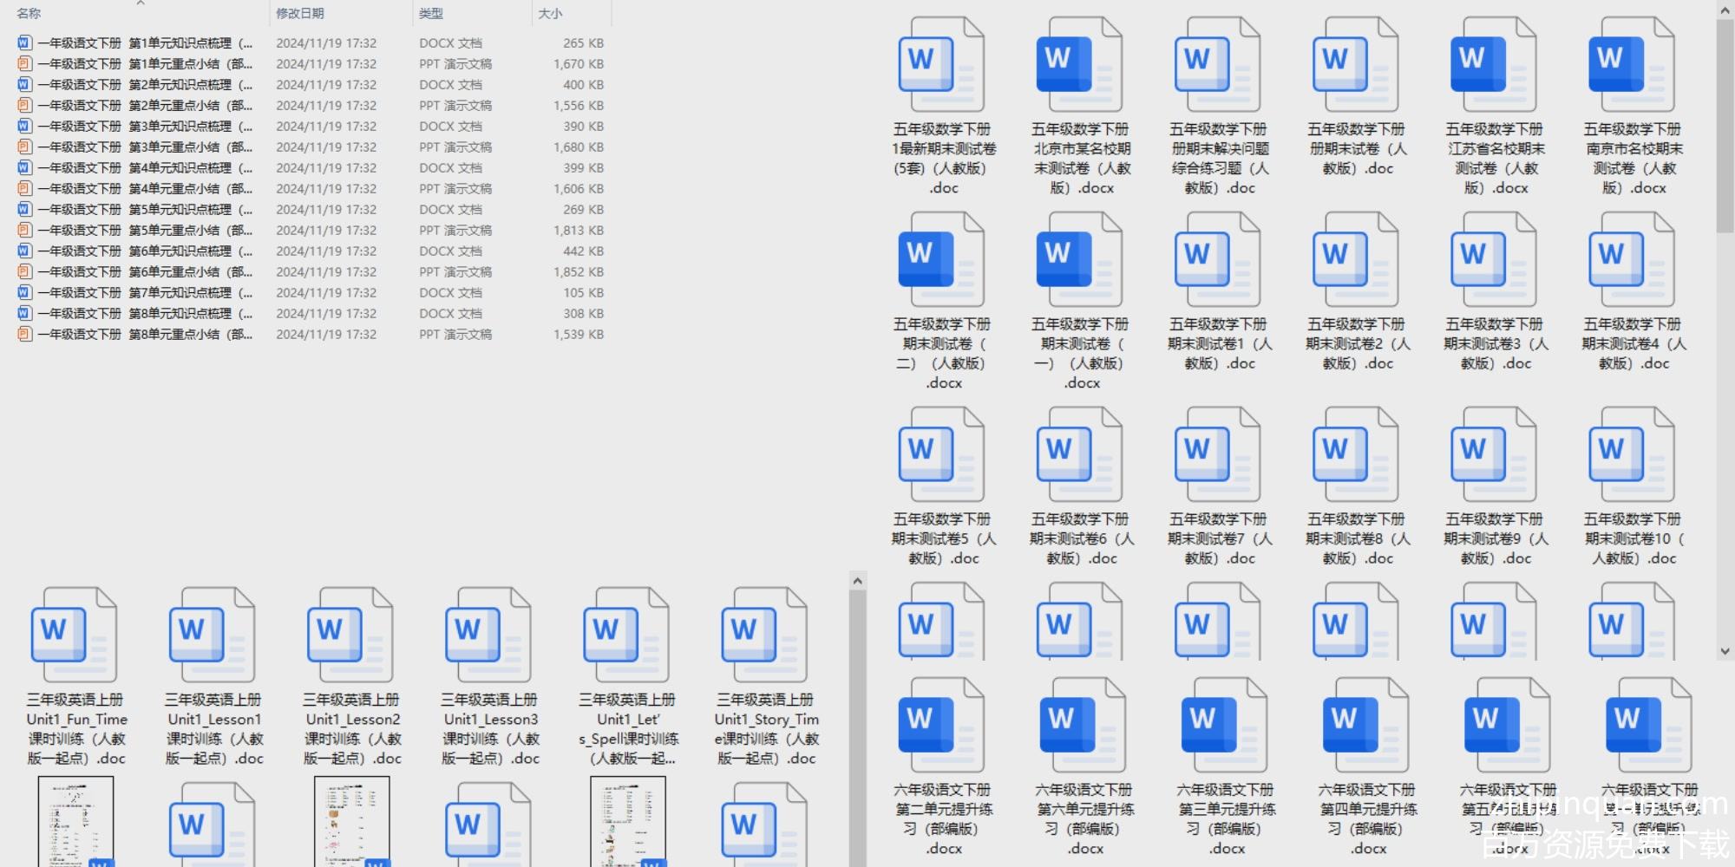This screenshot has width=1735, height=867.
Task: Click DOCX icon beside 第7单元知识点梳理
Action: pyautogui.click(x=24, y=293)
